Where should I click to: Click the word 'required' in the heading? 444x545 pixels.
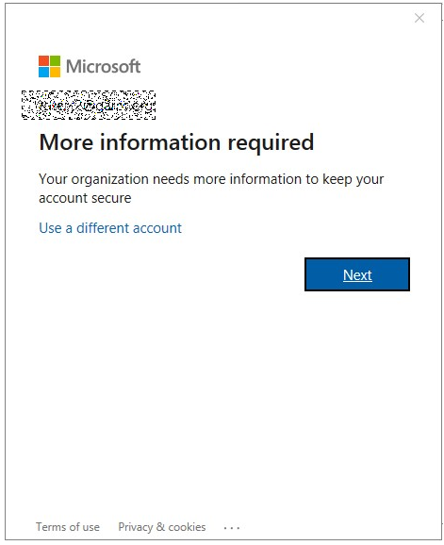(x=271, y=142)
